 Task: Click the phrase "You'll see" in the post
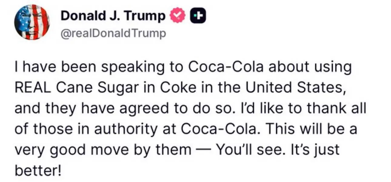[243, 150]
